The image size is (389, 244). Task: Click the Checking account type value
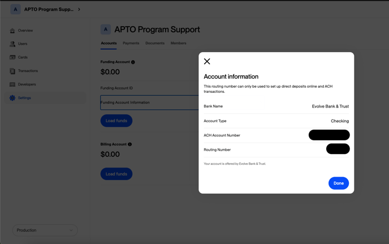click(340, 121)
